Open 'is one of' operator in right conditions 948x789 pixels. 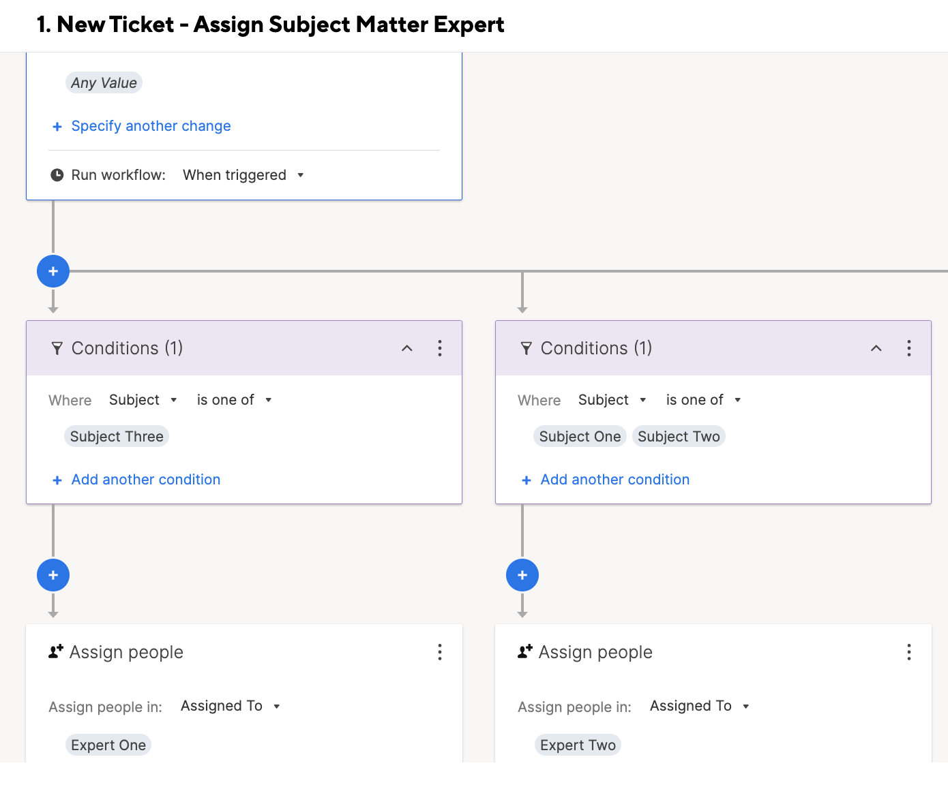702,400
